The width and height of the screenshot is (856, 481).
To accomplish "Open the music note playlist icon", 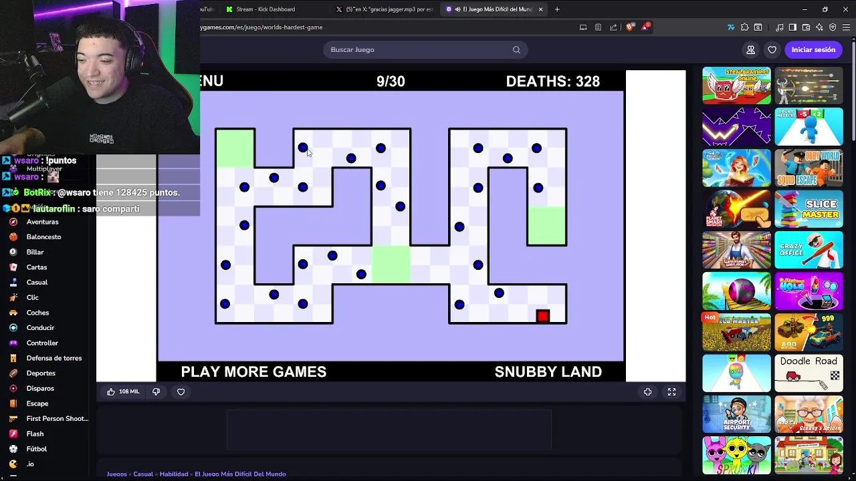I will click(780, 27).
